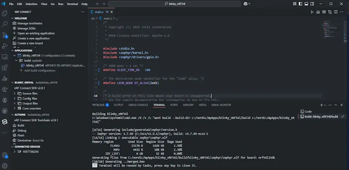Image resolution: width=349 pixels, height=170 pixels.
Task: Run the Flash action
Action: coord(21,135)
